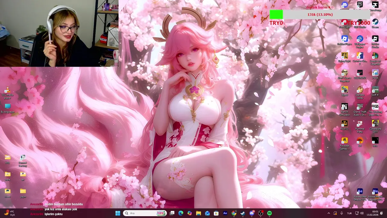Image resolution: width=387 pixels, height=218 pixels.
Task: Select the VLC media player icon
Action: [8, 93]
